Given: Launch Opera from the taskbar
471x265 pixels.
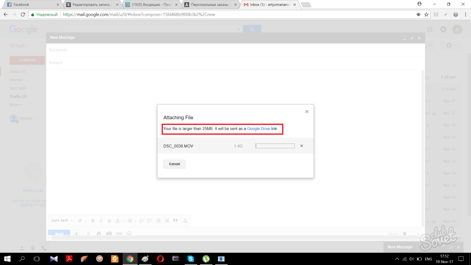Looking at the screenshot, I should point(160,259).
